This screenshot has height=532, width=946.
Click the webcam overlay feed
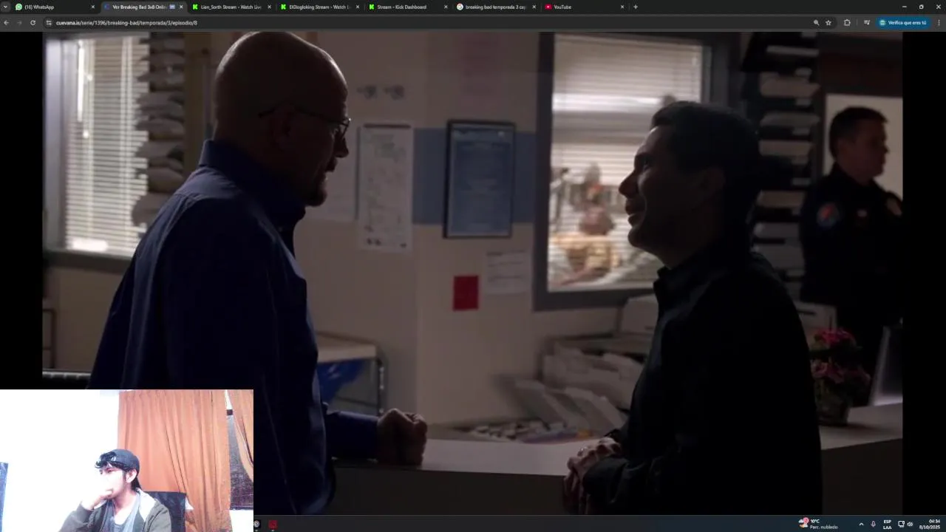pyautogui.click(x=126, y=461)
